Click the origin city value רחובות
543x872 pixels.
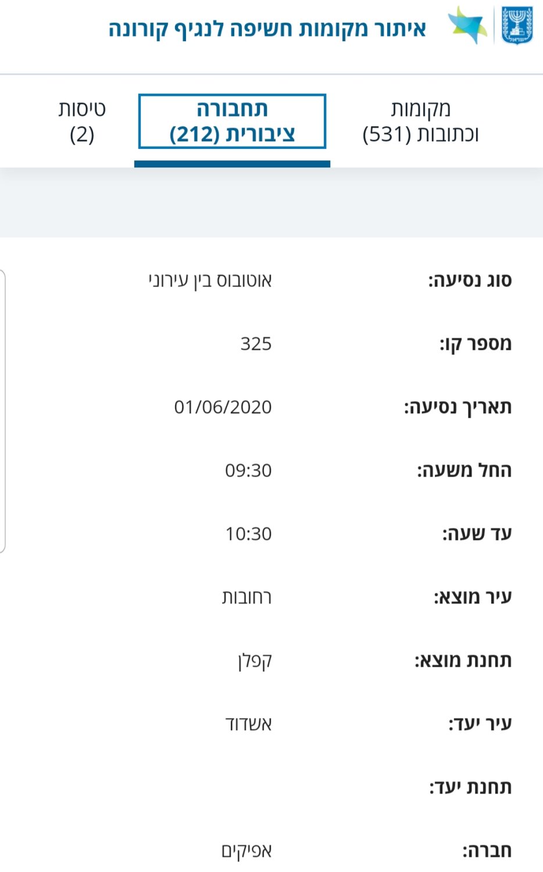247,597
